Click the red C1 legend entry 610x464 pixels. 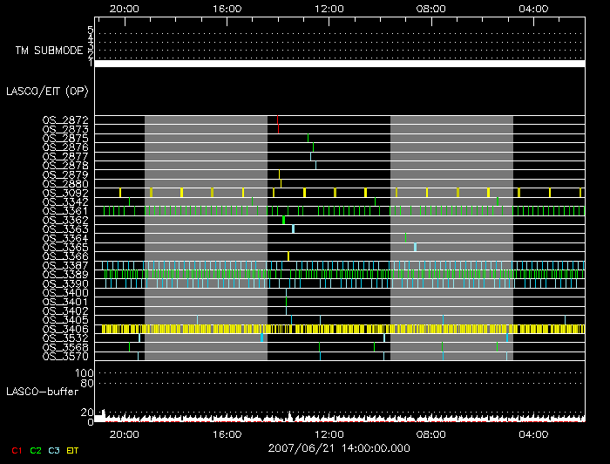tap(15, 450)
